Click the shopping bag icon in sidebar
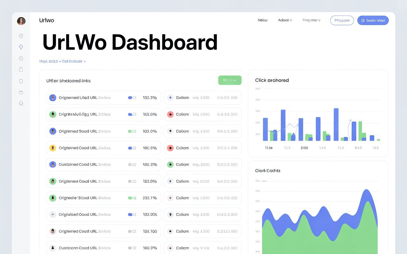Image resolution: width=407 pixels, height=254 pixels. [21, 69]
